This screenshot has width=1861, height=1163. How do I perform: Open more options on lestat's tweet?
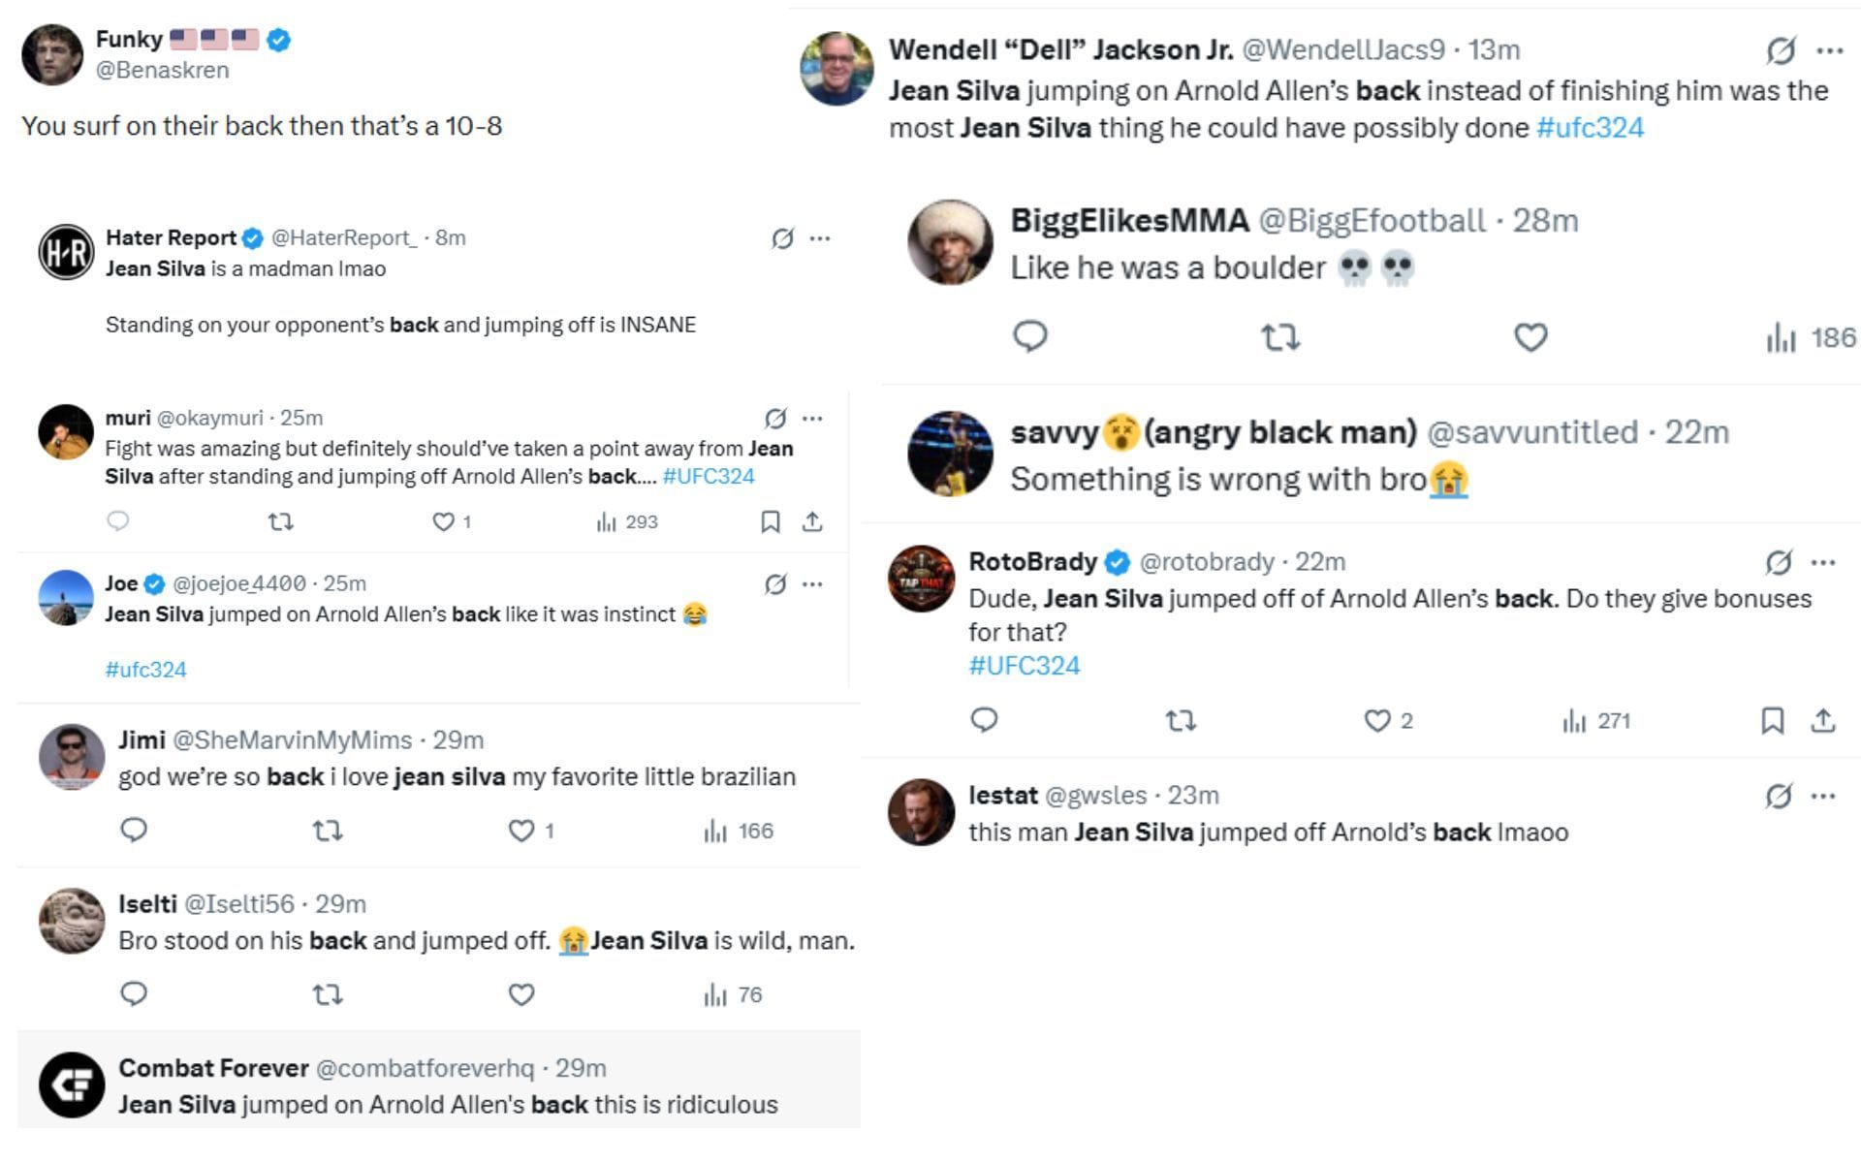click(x=1821, y=795)
